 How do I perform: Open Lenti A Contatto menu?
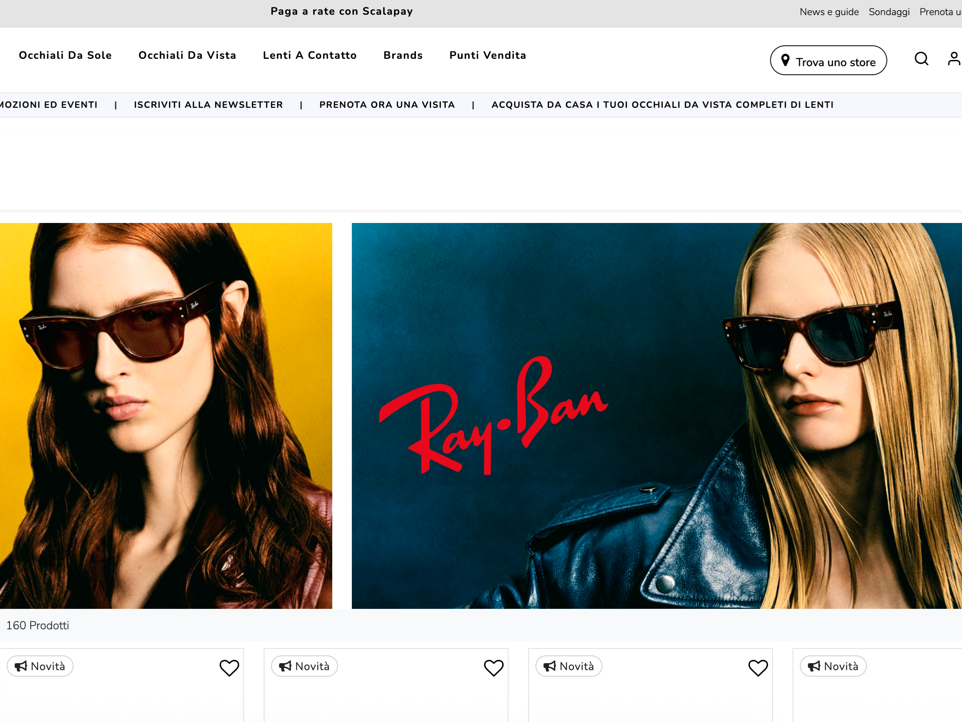pyautogui.click(x=310, y=55)
